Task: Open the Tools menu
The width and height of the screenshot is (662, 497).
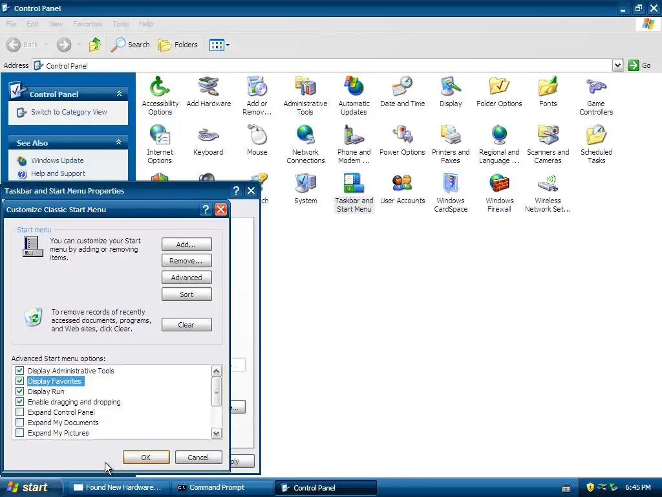Action: coord(121,24)
